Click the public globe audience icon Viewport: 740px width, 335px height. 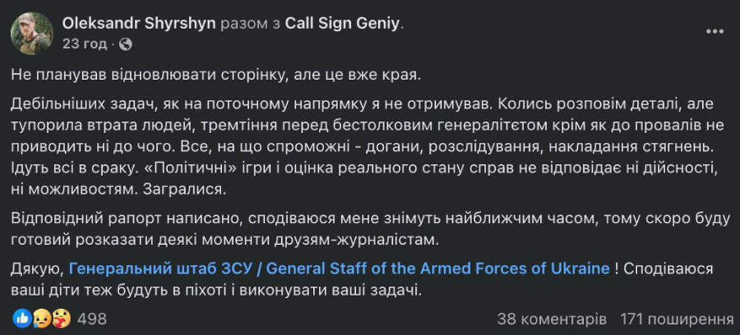coord(126,45)
